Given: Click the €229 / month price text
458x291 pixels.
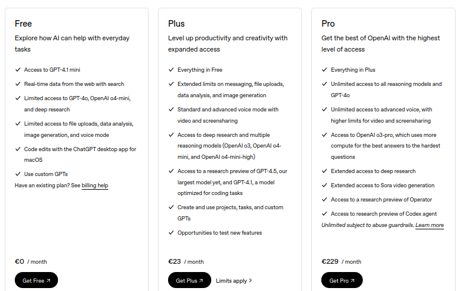Looking at the screenshot, I should click(341, 261).
